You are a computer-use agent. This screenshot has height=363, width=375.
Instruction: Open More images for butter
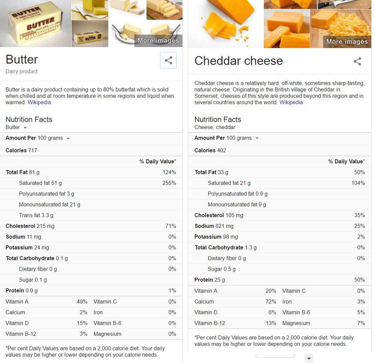(158, 40)
